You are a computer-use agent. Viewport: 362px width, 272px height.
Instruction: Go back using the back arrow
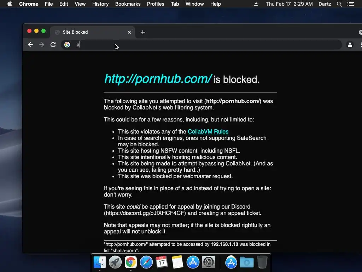pos(30,45)
